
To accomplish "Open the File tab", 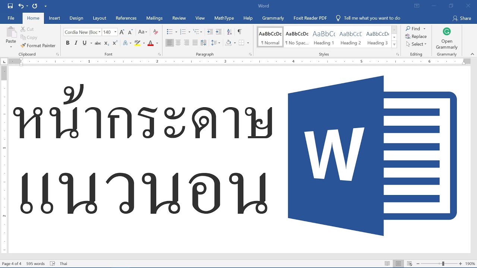I will 11,18.
